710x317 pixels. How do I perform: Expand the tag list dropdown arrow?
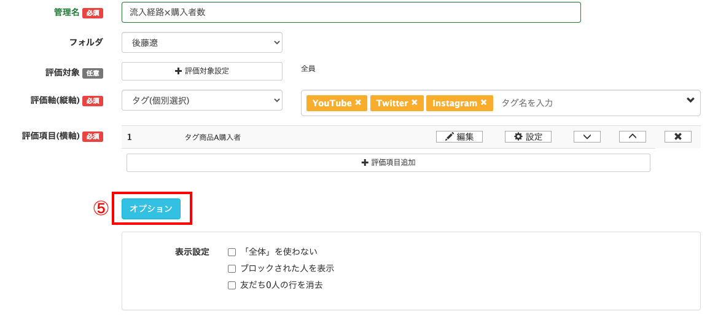tap(690, 101)
